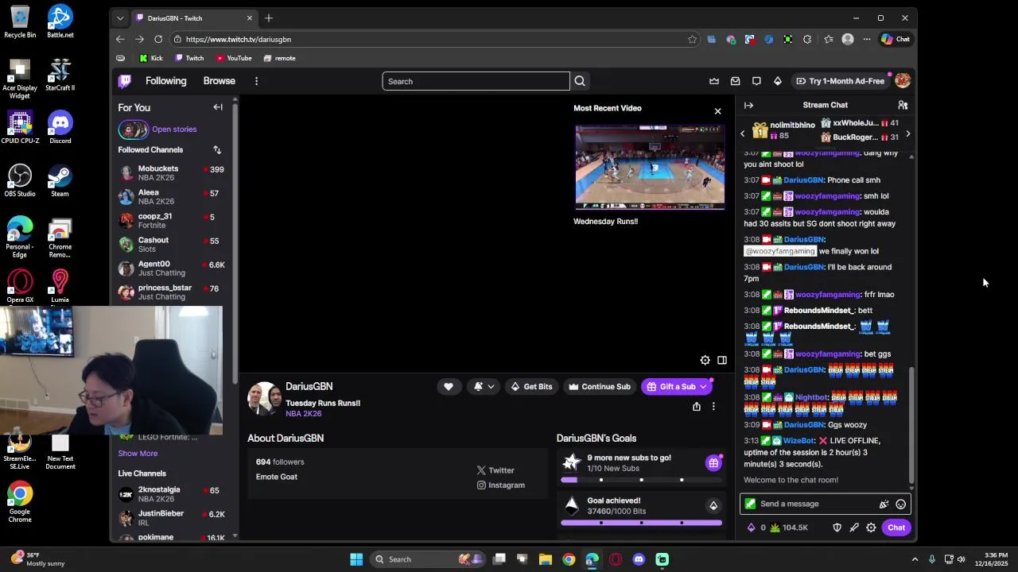Click the Send a message field

pos(825,504)
